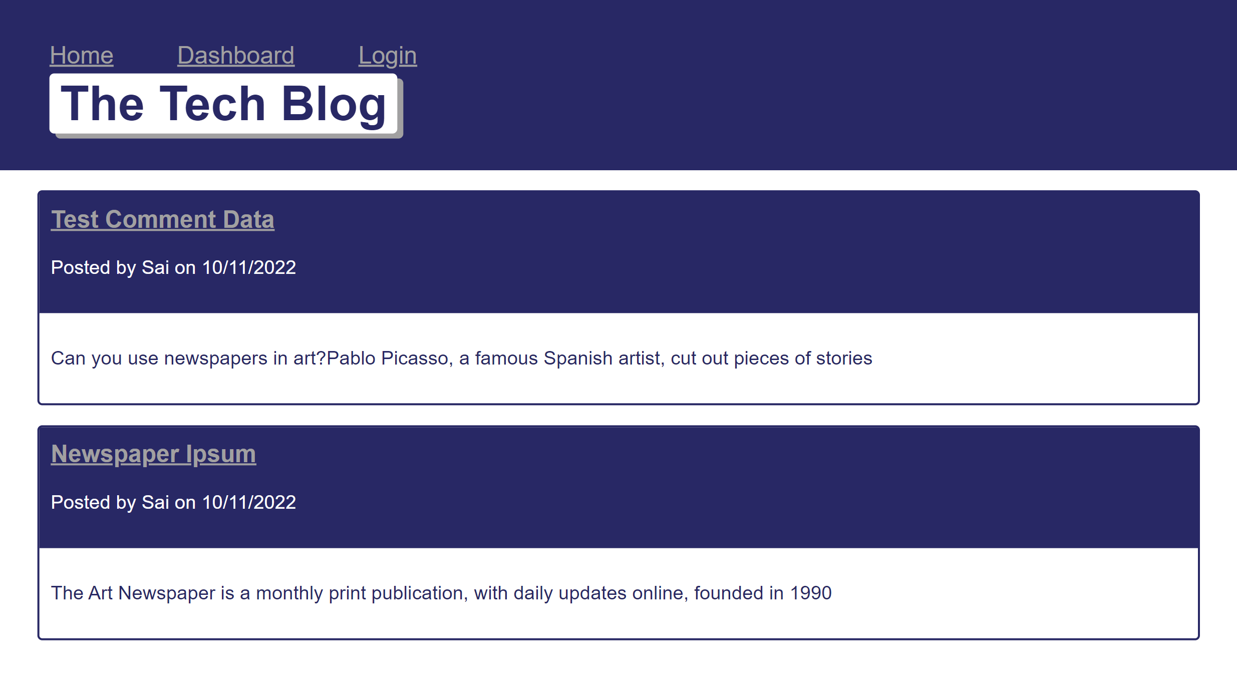The image size is (1237, 680).
Task: Click the date 10/11/2022 on second post
Action: [x=248, y=502]
